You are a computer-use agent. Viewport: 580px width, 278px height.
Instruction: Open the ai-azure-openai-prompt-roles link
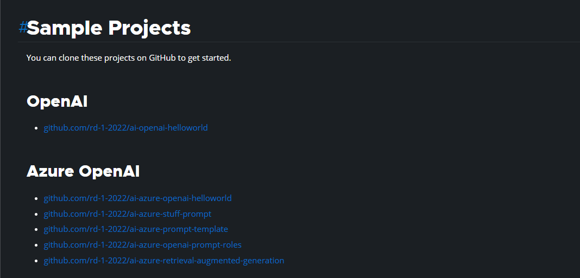click(x=142, y=245)
